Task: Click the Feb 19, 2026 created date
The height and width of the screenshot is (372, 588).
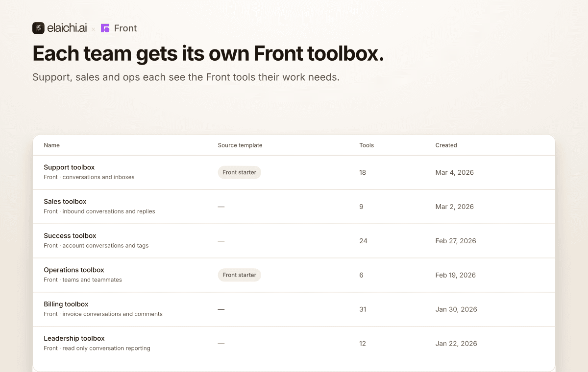Action: tap(456, 275)
